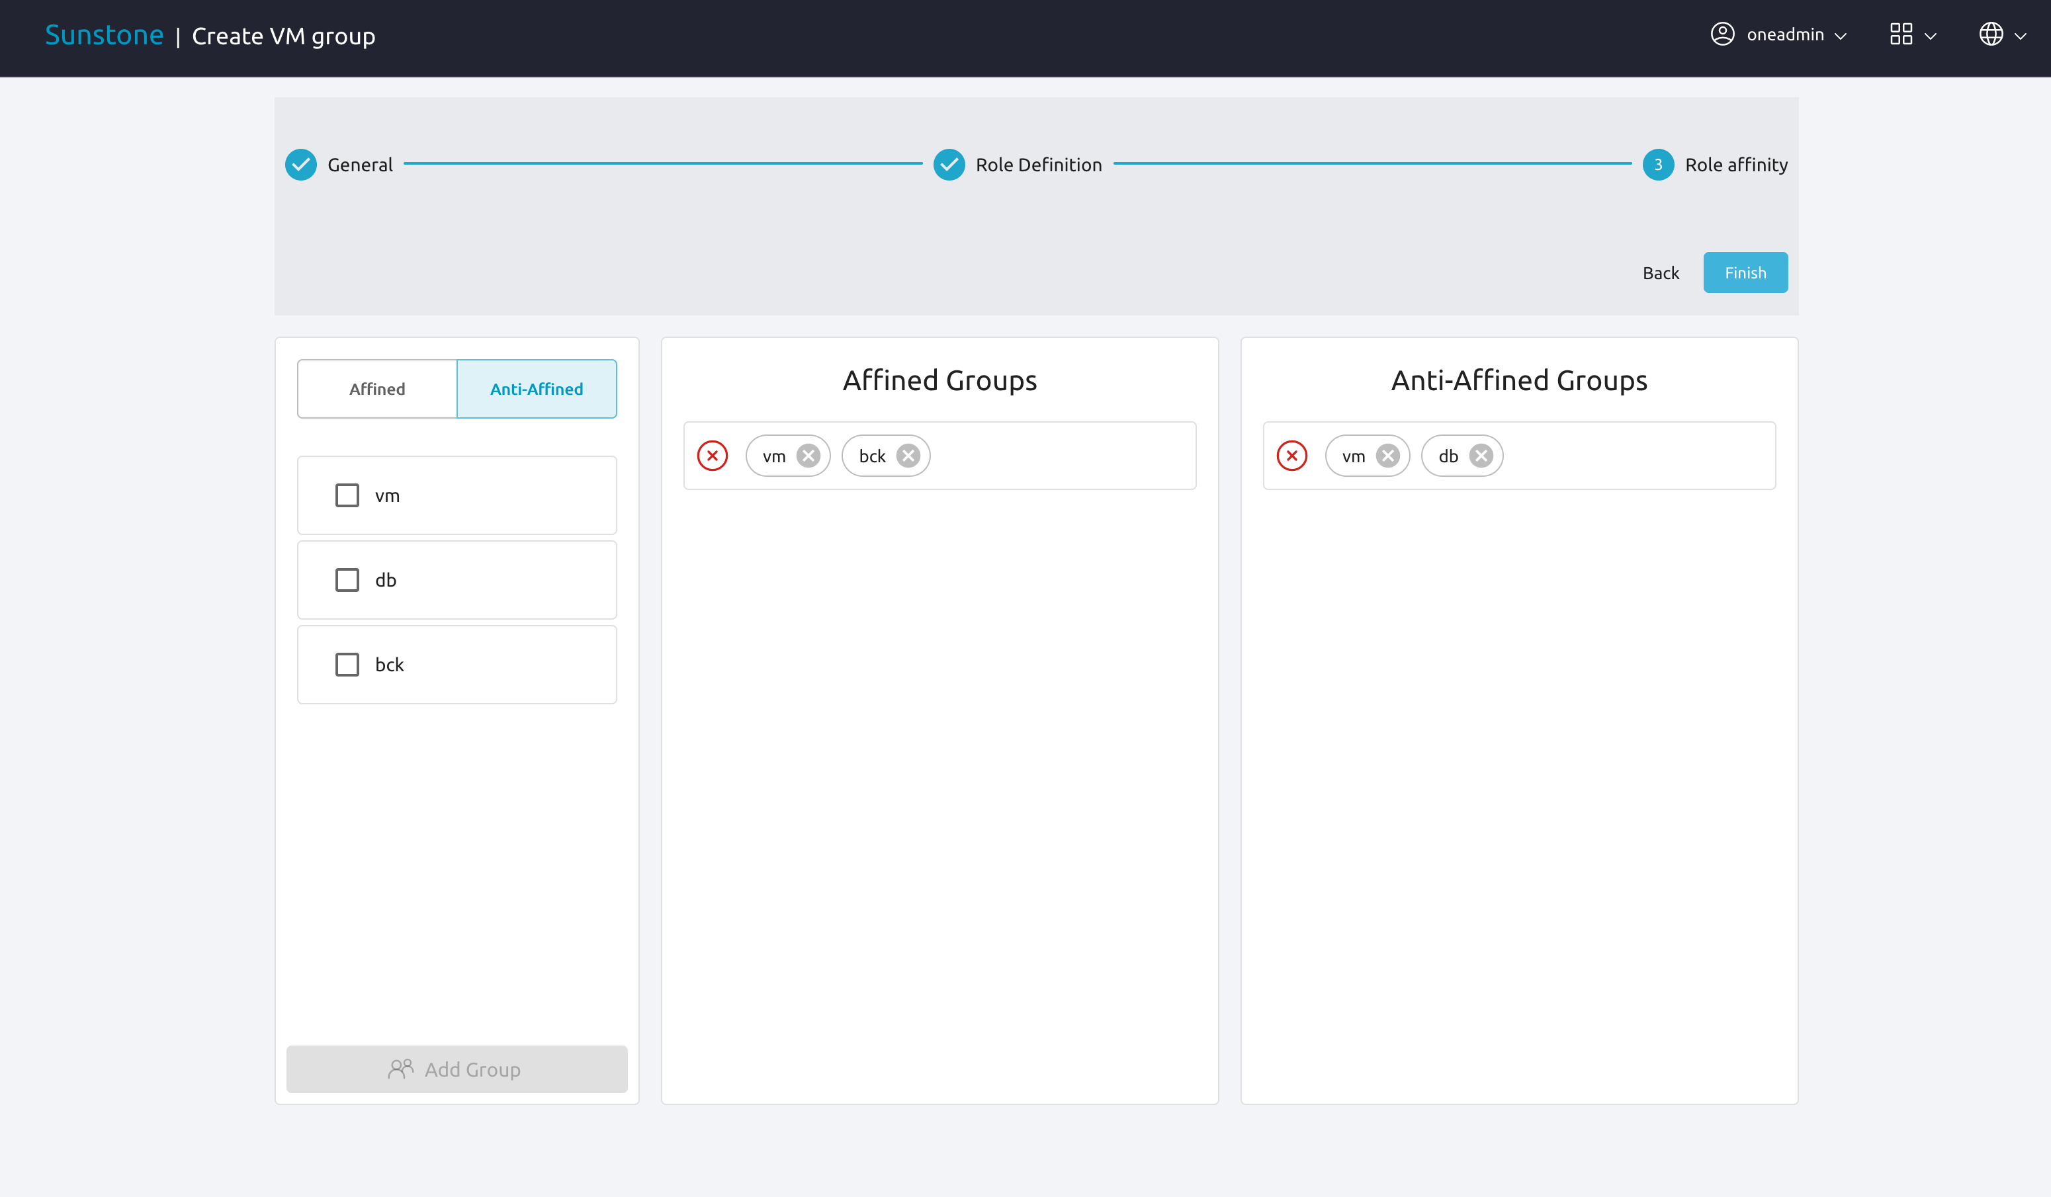Screen dimensions: 2051x1197
Task: Remove vm chip from Anti-Affined Groups
Action: click(1387, 456)
